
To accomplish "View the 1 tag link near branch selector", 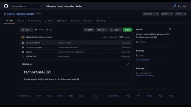I will 49,30.
